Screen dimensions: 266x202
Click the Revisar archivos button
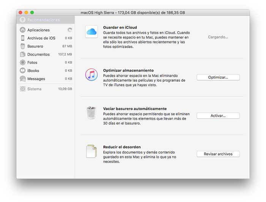(218, 154)
